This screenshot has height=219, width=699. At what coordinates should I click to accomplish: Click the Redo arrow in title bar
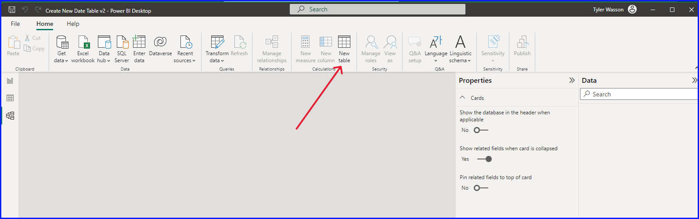pos(38,10)
